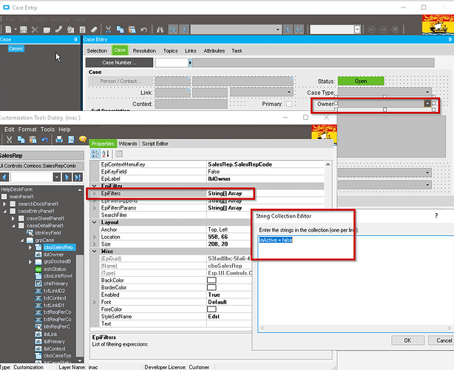
Task: Go to previous record in Case Entry toolbar
Action: click(184, 30)
